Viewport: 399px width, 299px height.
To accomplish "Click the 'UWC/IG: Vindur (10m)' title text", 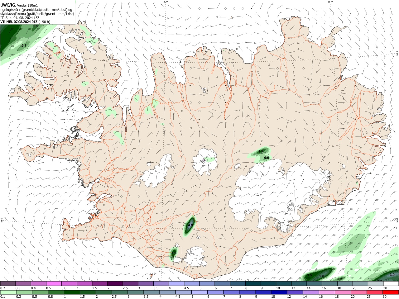I will pyautogui.click(x=19, y=5).
